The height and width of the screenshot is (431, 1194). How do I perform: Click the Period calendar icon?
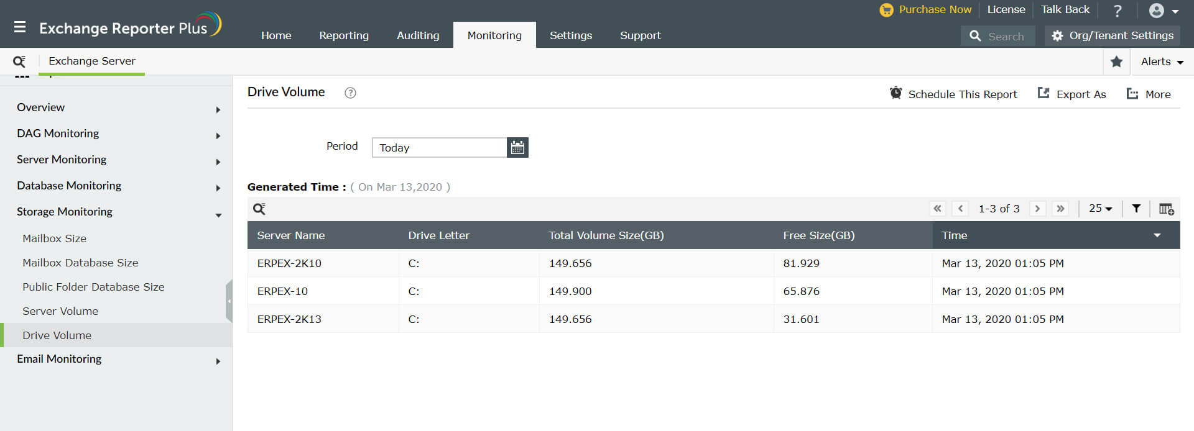pos(517,148)
